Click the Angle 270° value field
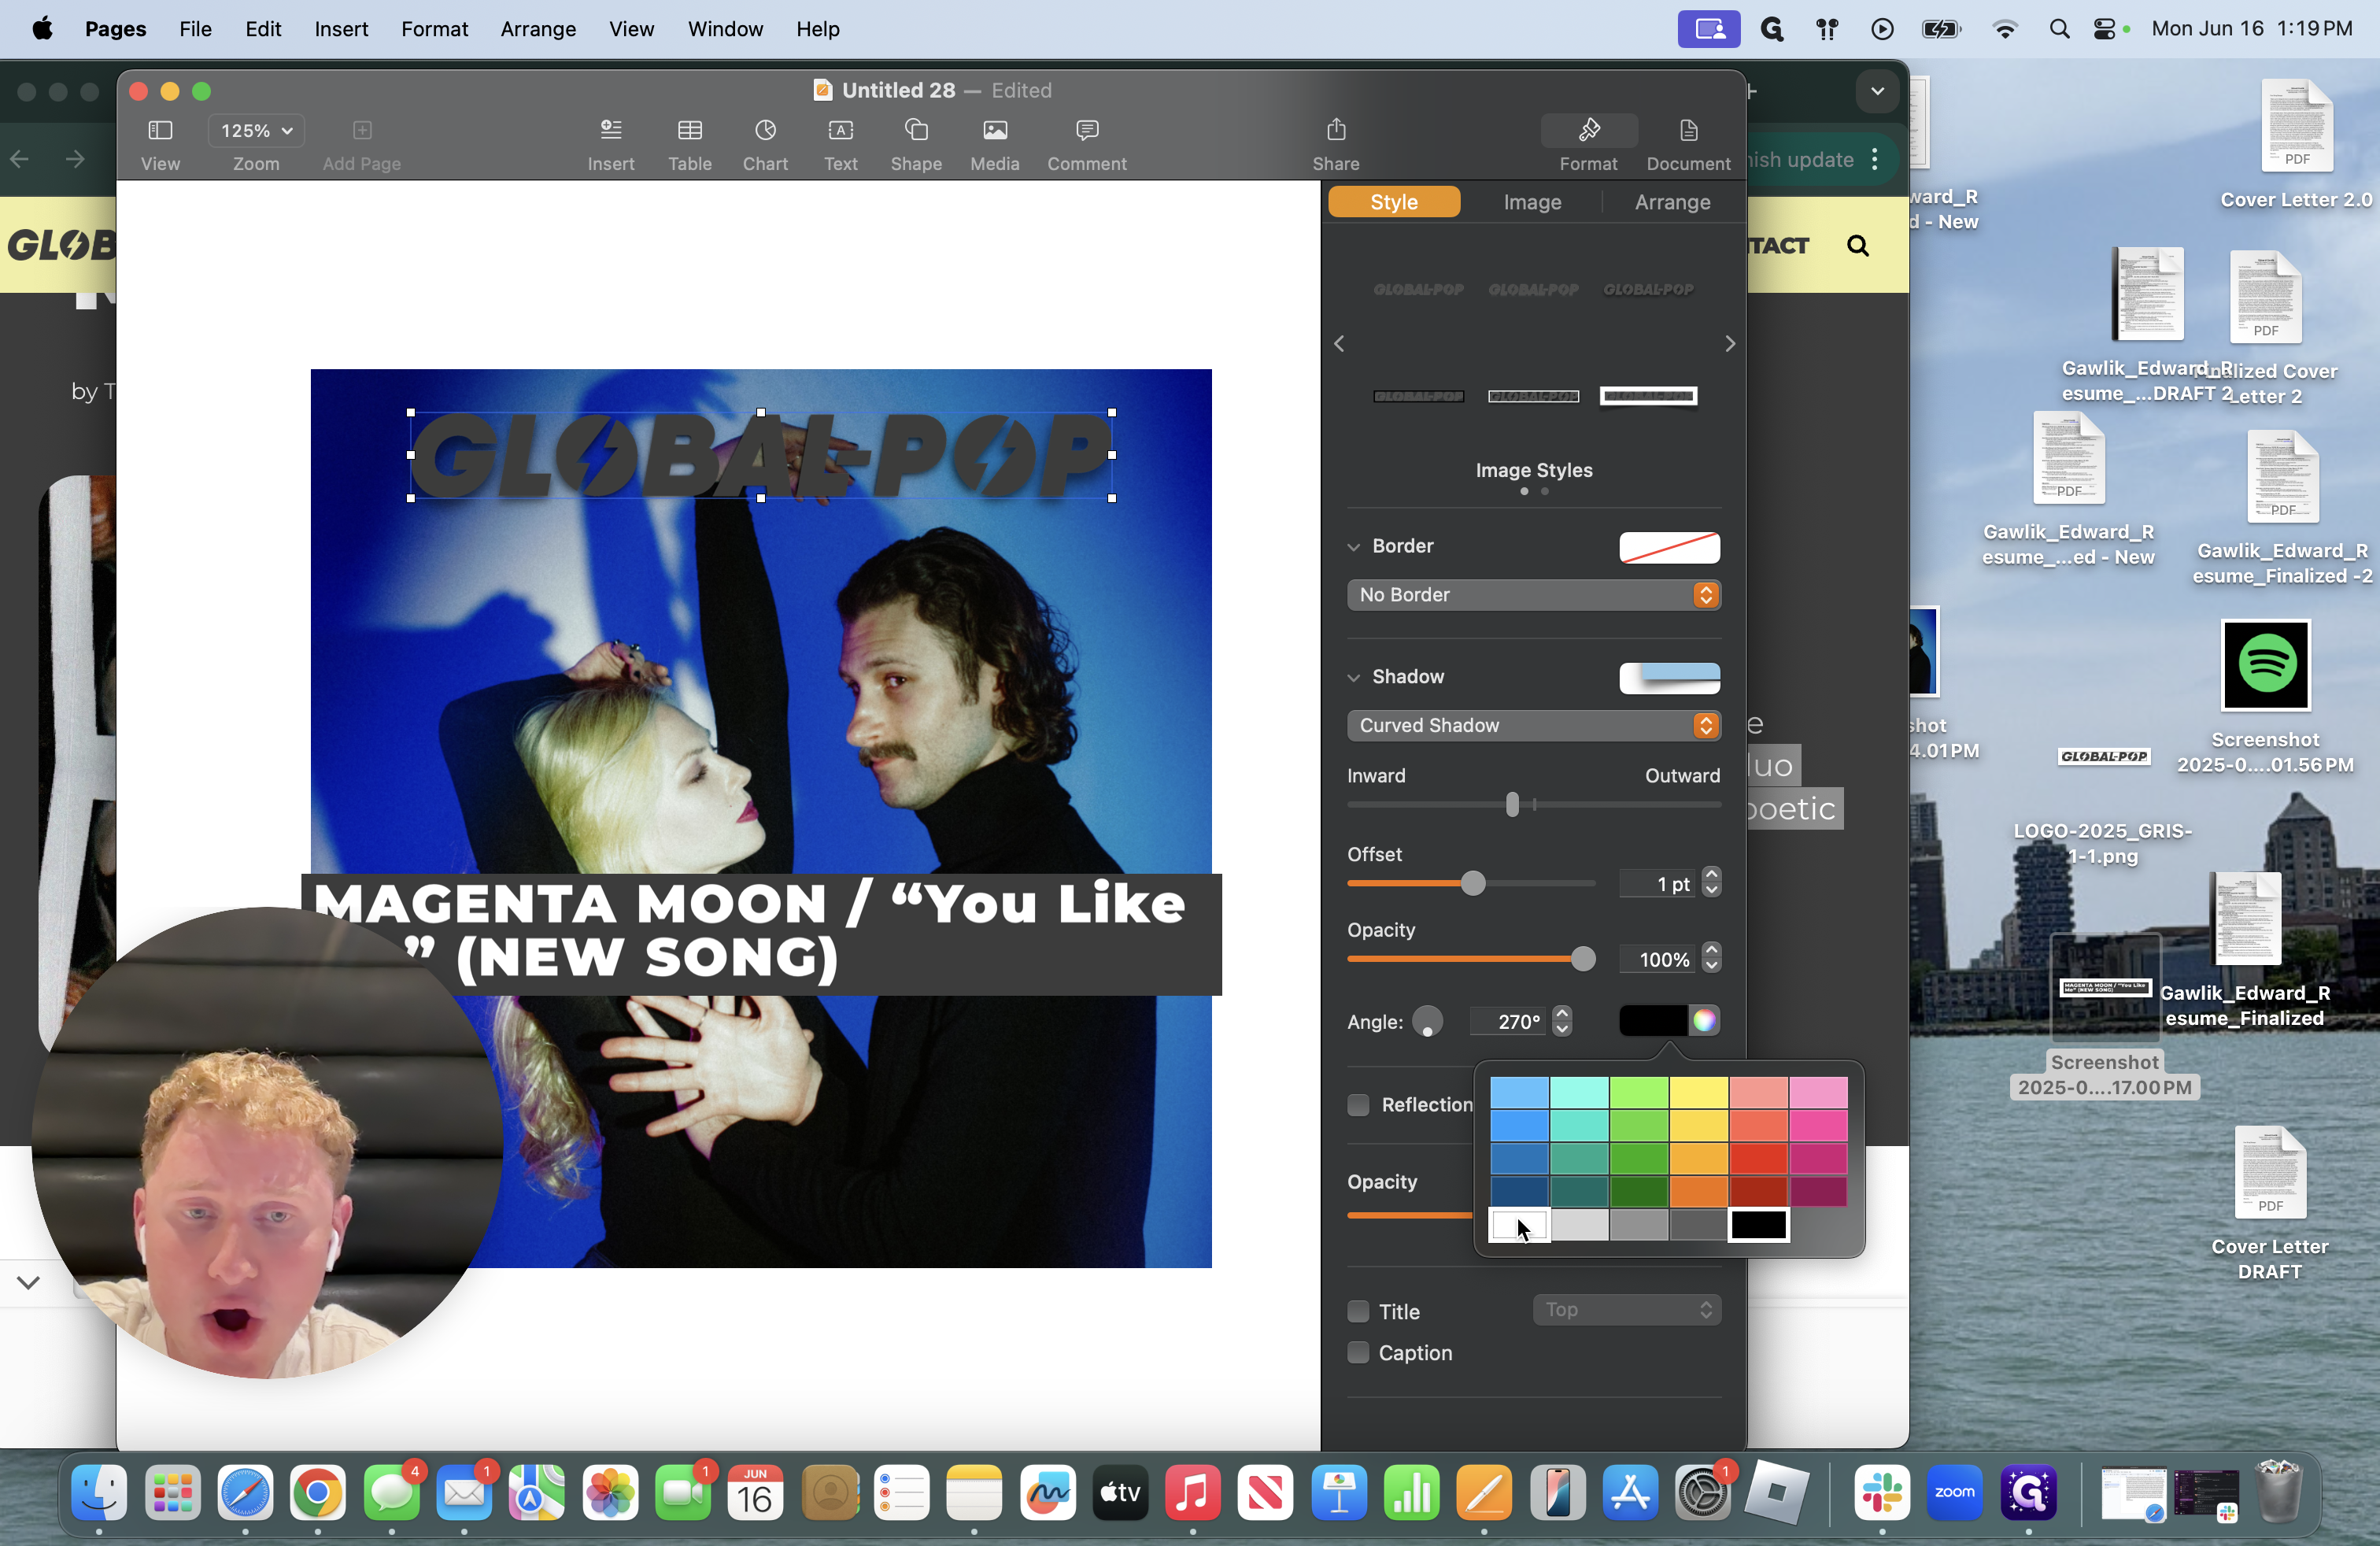2380x1546 pixels. click(1509, 1021)
